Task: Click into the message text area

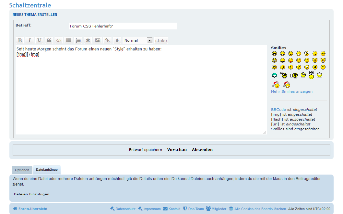Action: point(141,90)
